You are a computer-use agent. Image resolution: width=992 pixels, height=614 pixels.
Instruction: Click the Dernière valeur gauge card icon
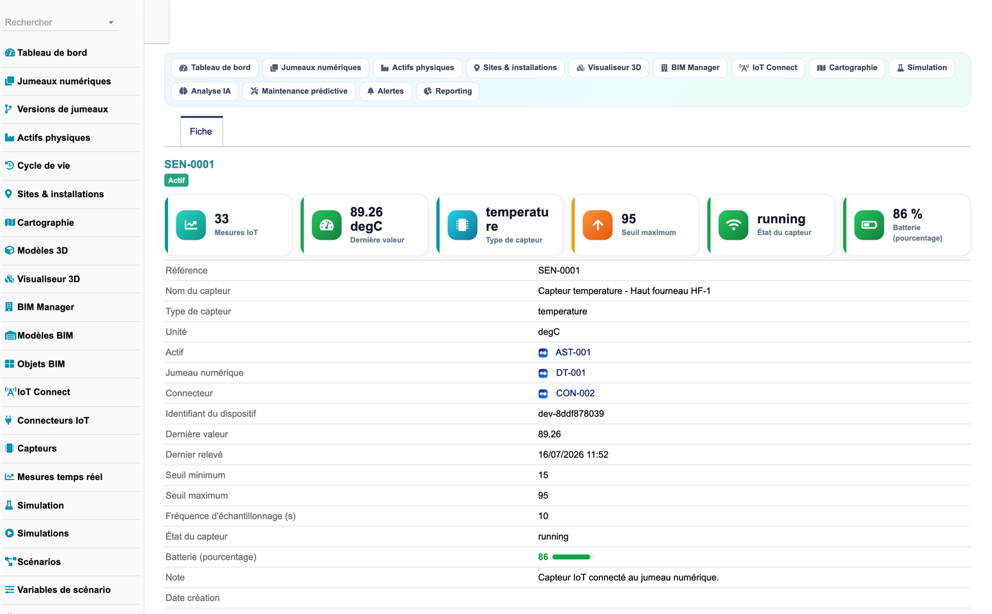327,225
